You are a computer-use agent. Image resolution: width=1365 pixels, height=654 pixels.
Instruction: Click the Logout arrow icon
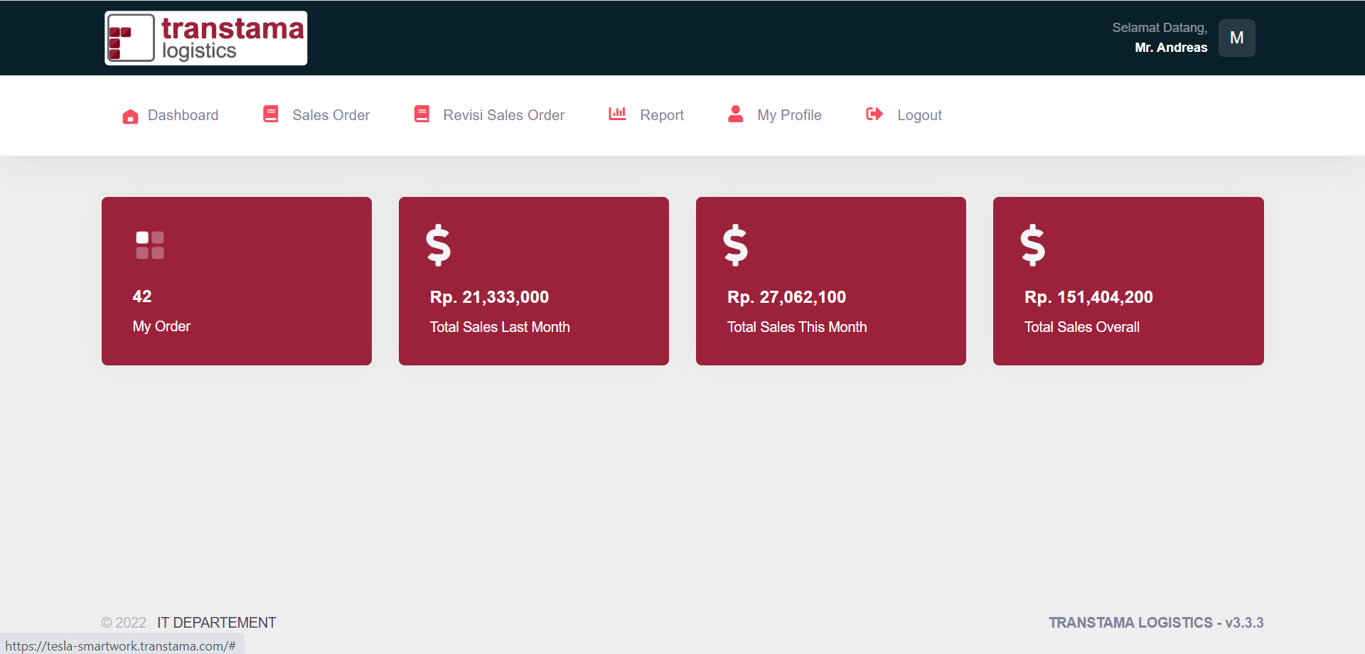(x=874, y=114)
